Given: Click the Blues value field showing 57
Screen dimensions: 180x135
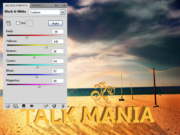Looking at the screenshot, I should [58, 71].
